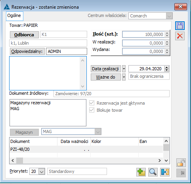Click the padlock icon on right side

point(181,163)
